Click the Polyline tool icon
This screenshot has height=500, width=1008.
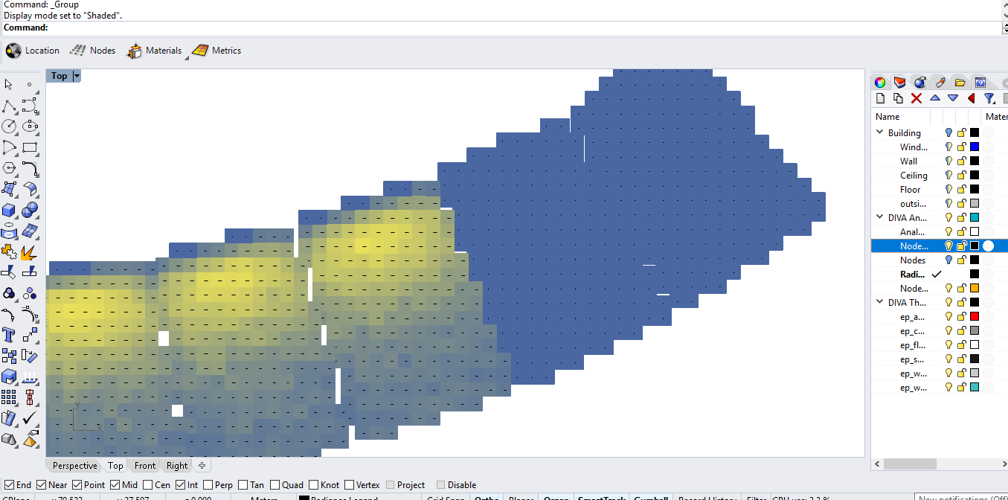(10, 106)
